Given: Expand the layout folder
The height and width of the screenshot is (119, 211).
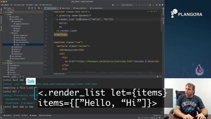Looking at the screenshot, I should coord(12,28).
